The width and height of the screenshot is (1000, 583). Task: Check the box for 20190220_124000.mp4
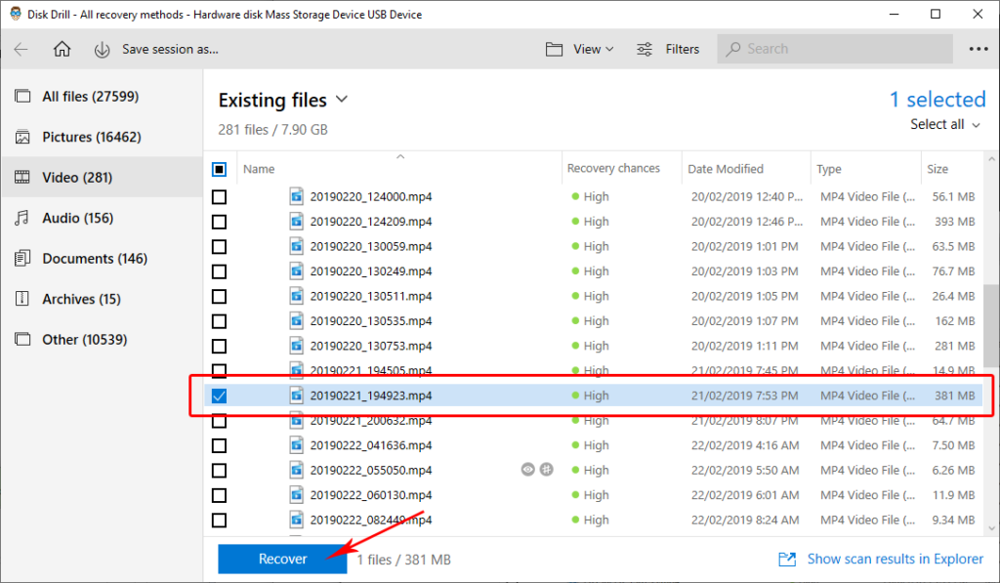[219, 197]
